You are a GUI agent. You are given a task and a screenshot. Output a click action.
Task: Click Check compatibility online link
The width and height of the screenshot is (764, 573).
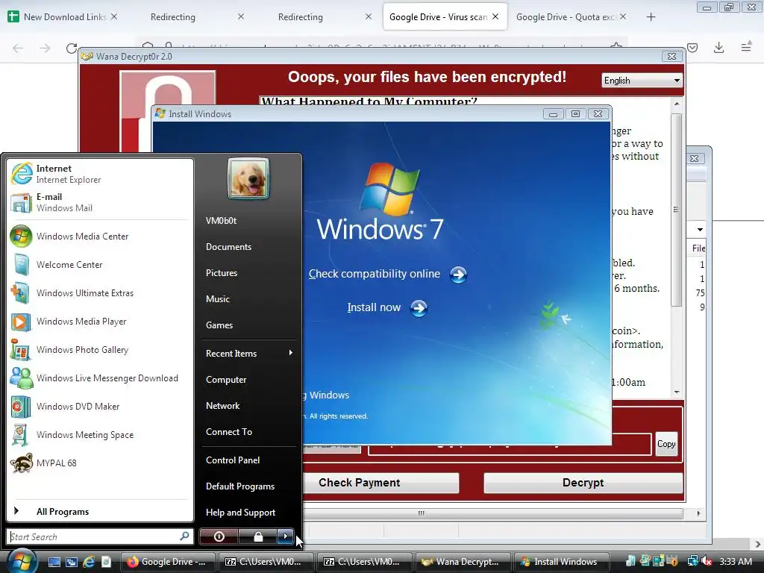pyautogui.click(x=375, y=274)
